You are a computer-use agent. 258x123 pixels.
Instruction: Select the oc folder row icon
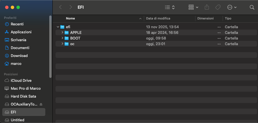(67, 44)
